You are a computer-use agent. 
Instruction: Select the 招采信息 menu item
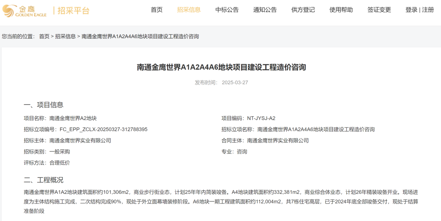click(x=189, y=10)
